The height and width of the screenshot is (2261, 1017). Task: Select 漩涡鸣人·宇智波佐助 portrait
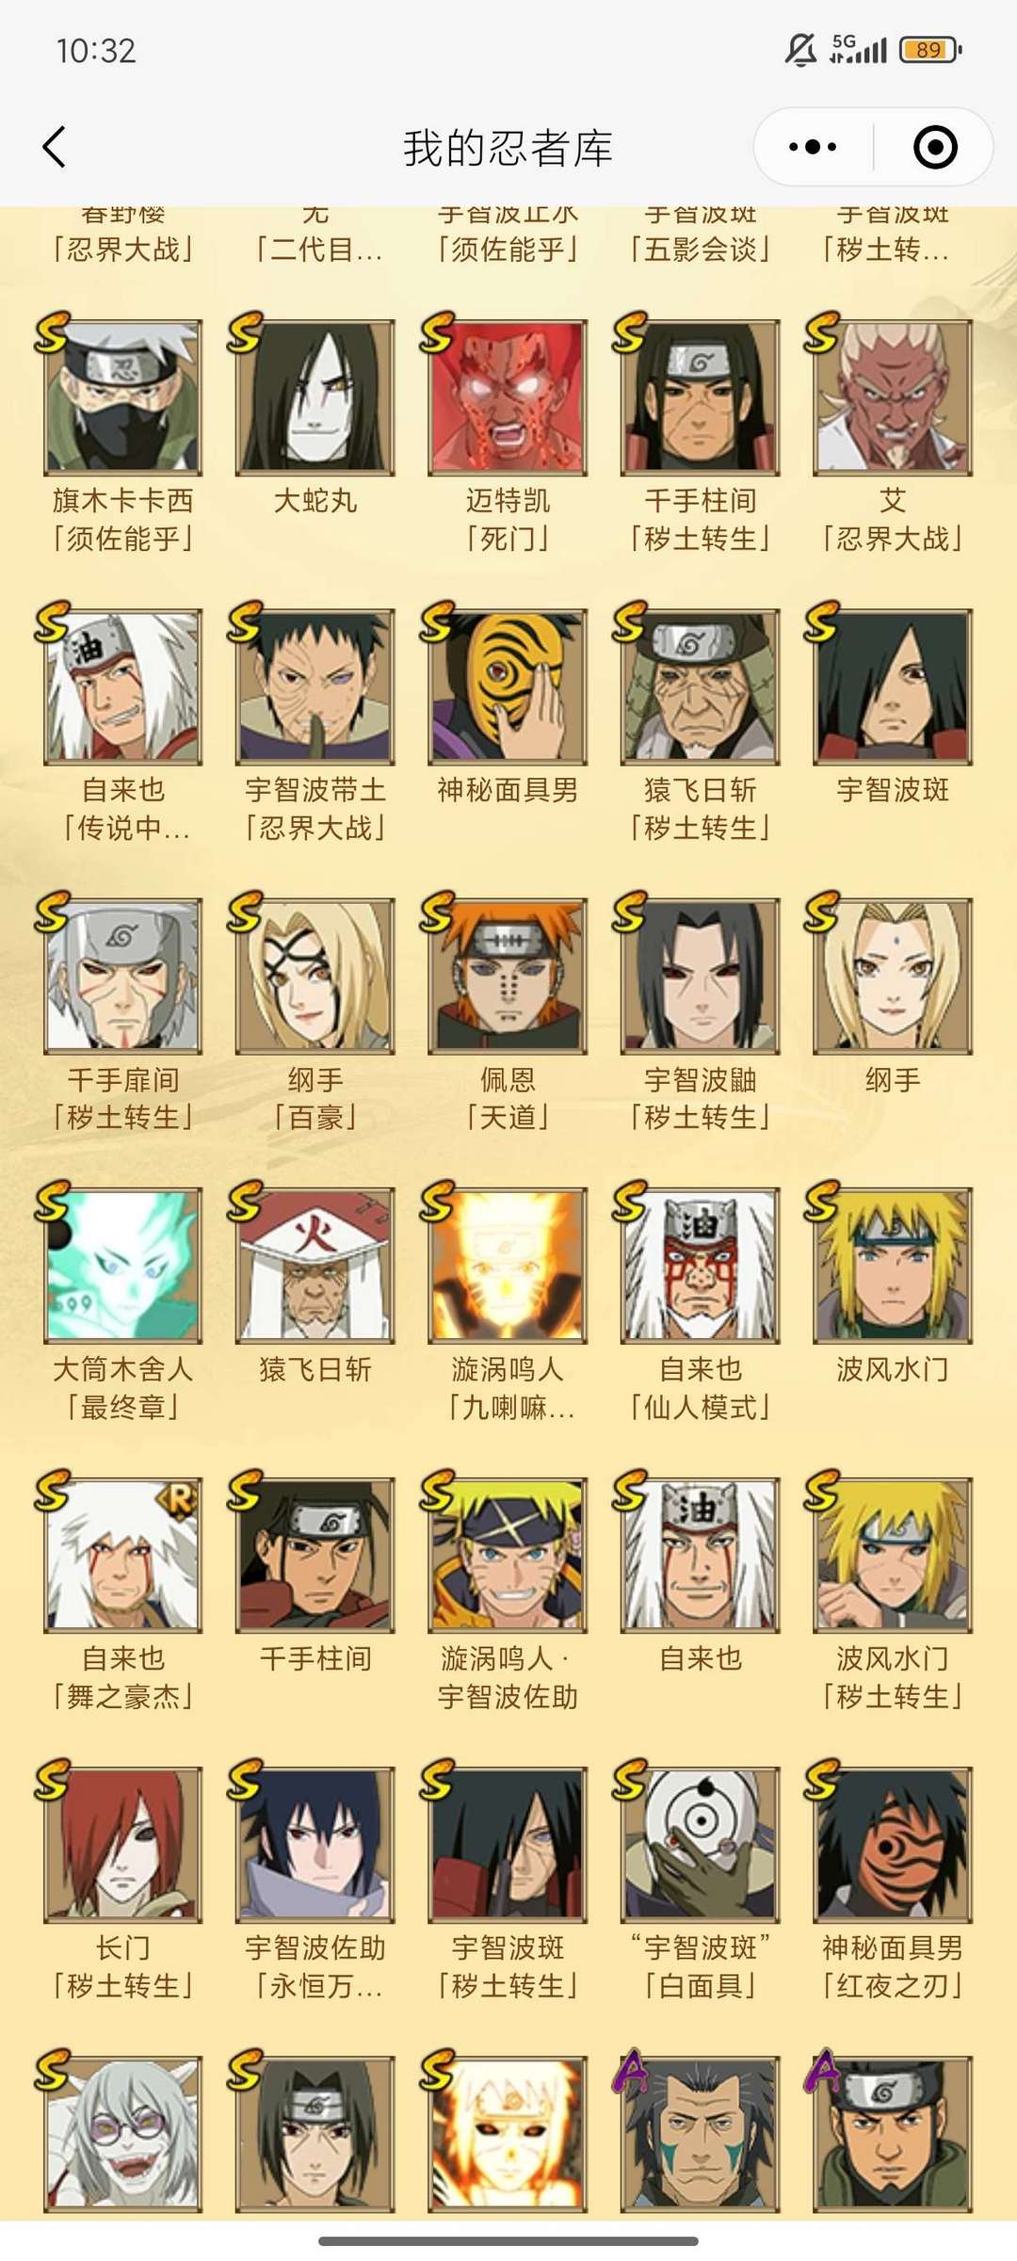(x=508, y=1554)
